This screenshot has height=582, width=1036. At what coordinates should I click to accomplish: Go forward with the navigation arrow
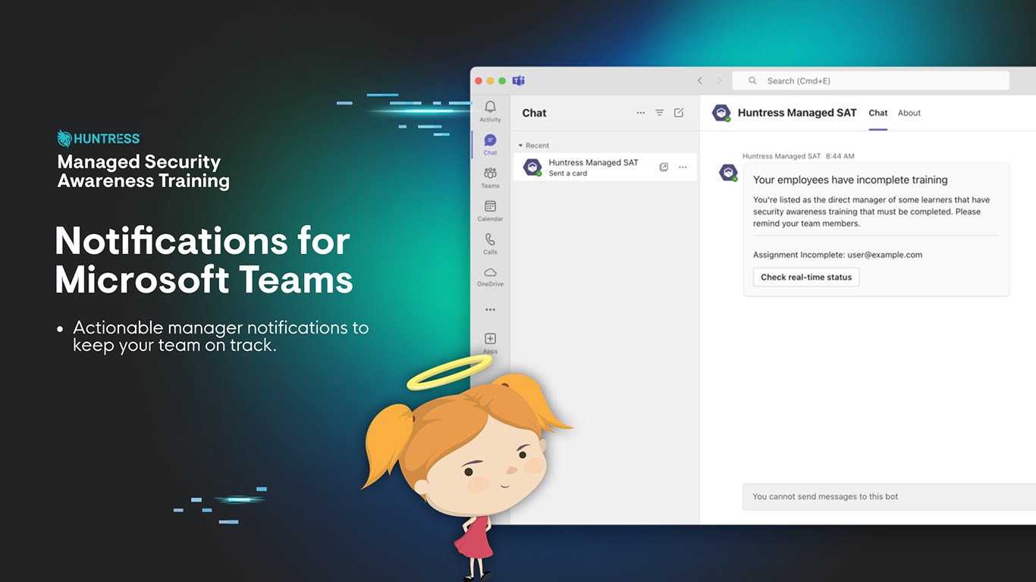tap(720, 80)
